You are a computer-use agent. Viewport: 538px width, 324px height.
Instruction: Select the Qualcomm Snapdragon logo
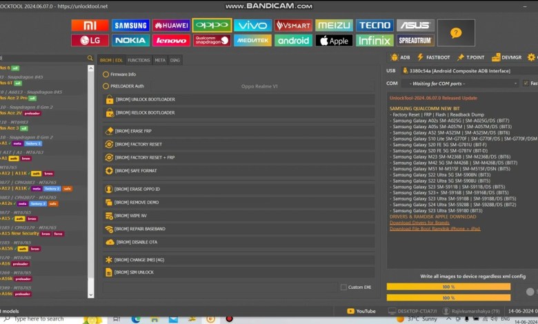[212, 41]
